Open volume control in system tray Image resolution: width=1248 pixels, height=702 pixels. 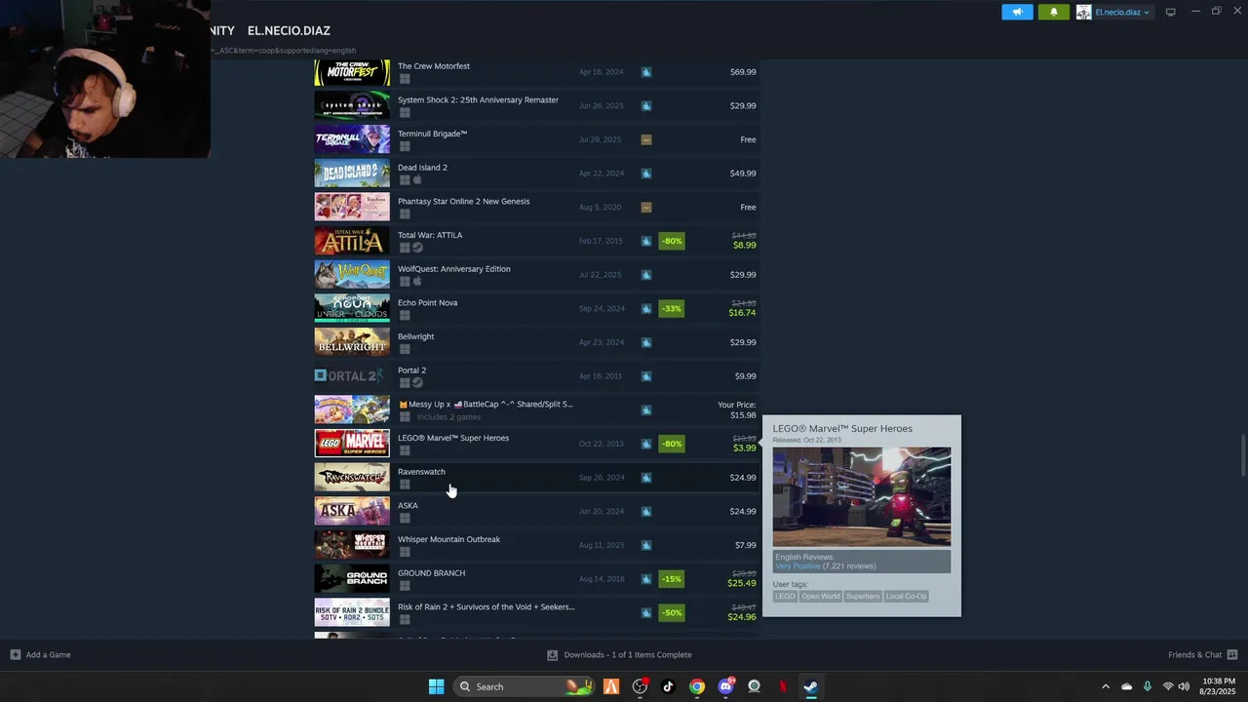click(1184, 686)
